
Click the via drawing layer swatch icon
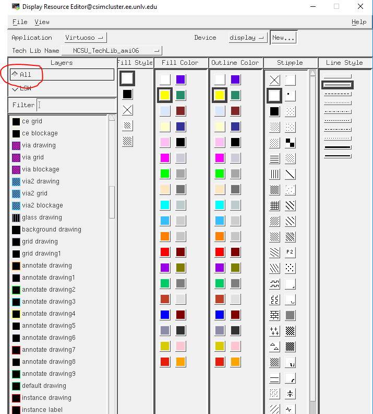[16, 145]
